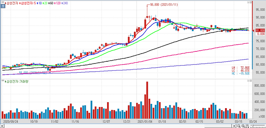Click the volume pane maximize icon

point(251,81)
